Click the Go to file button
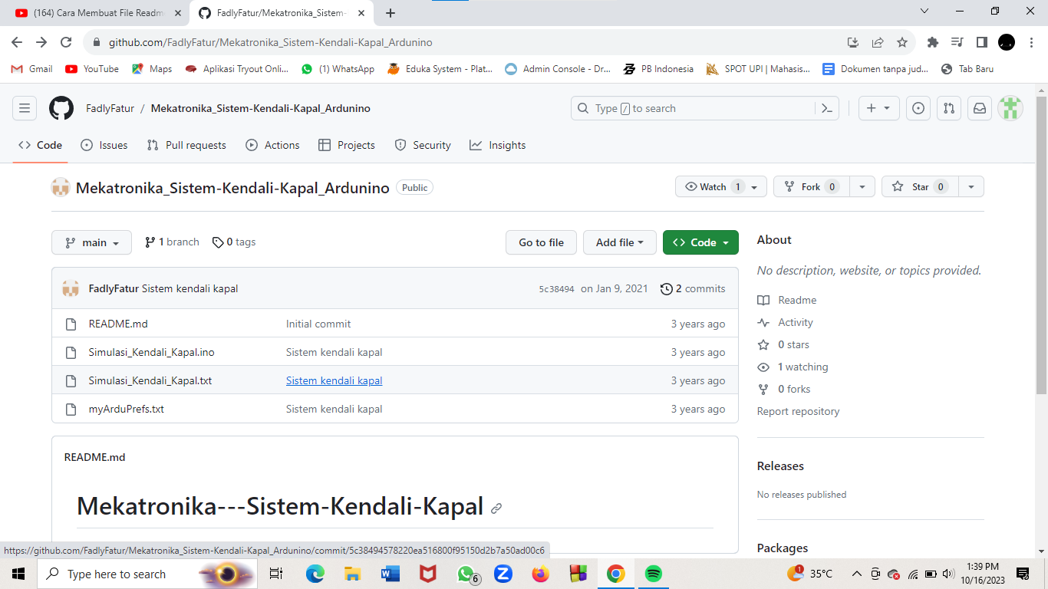The height and width of the screenshot is (589, 1048). click(541, 242)
